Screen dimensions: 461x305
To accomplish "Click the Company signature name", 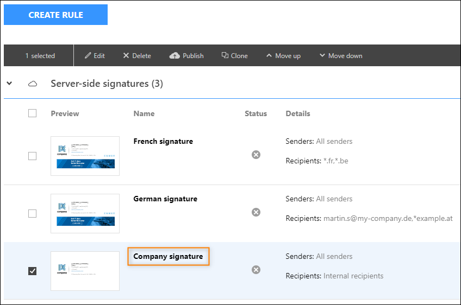I will tap(168, 257).
